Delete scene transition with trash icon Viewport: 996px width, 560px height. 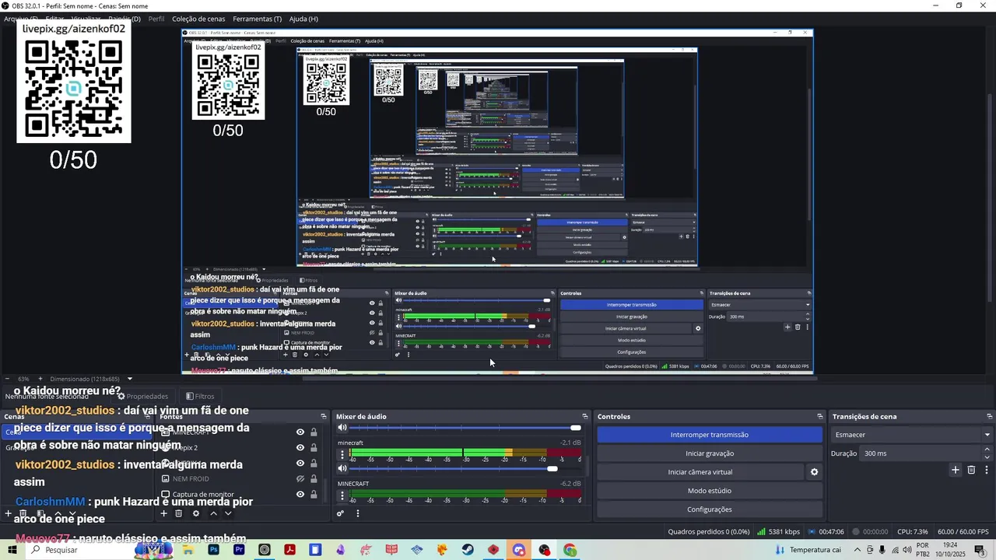click(x=971, y=470)
